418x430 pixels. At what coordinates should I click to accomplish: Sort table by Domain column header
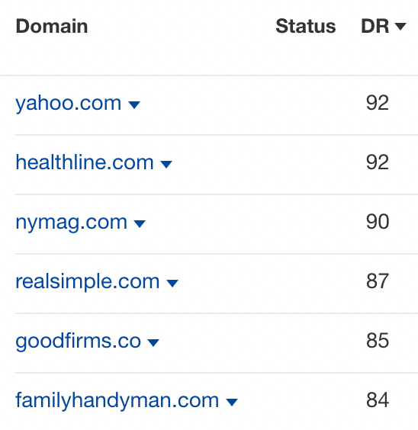(52, 27)
